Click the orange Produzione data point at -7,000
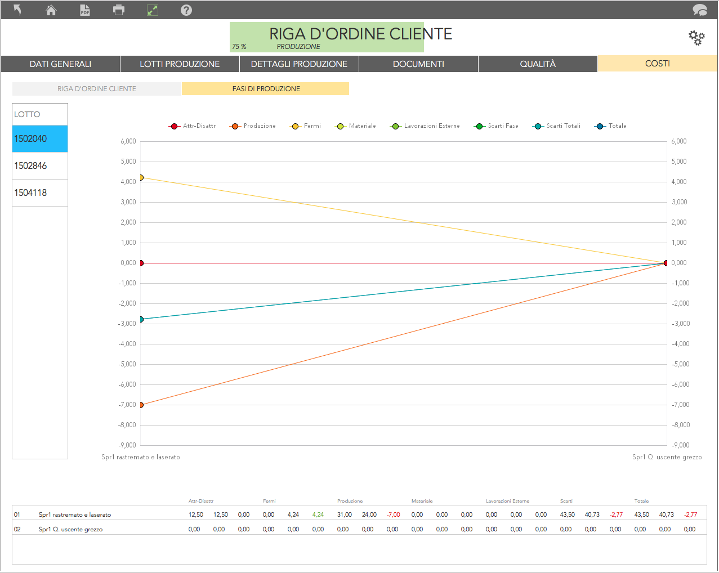This screenshot has height=573, width=719. [x=141, y=405]
